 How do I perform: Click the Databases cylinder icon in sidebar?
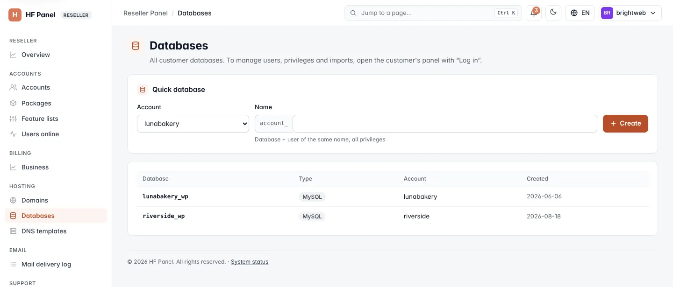13,216
